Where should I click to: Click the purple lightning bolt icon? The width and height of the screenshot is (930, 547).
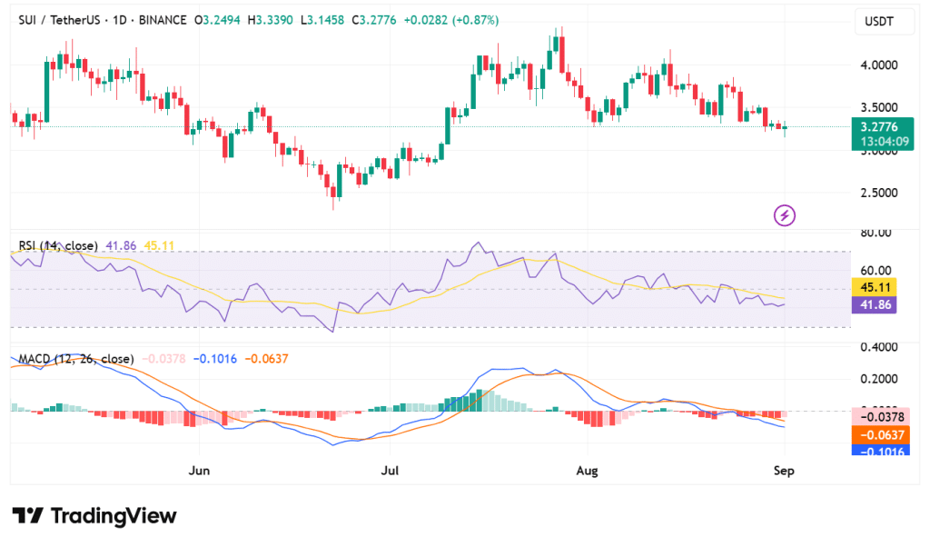(785, 215)
